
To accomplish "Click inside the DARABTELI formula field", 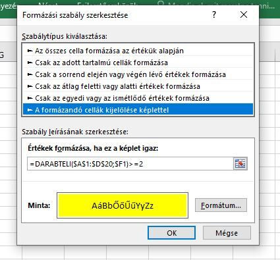I will 130,164.
